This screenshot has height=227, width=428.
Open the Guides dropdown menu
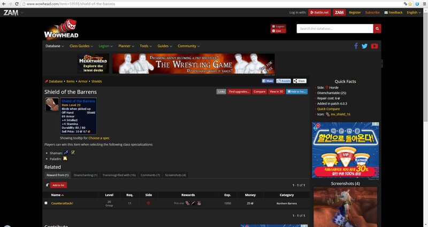click(165, 46)
